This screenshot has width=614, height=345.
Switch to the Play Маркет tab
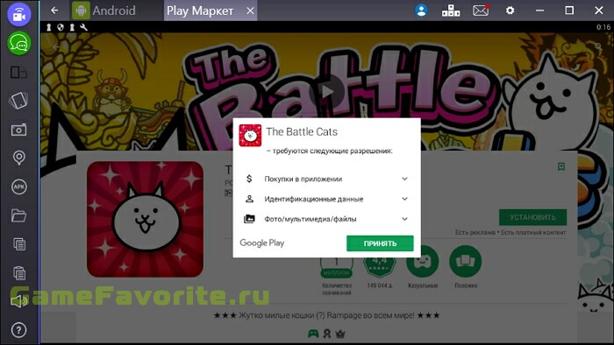[x=200, y=11]
